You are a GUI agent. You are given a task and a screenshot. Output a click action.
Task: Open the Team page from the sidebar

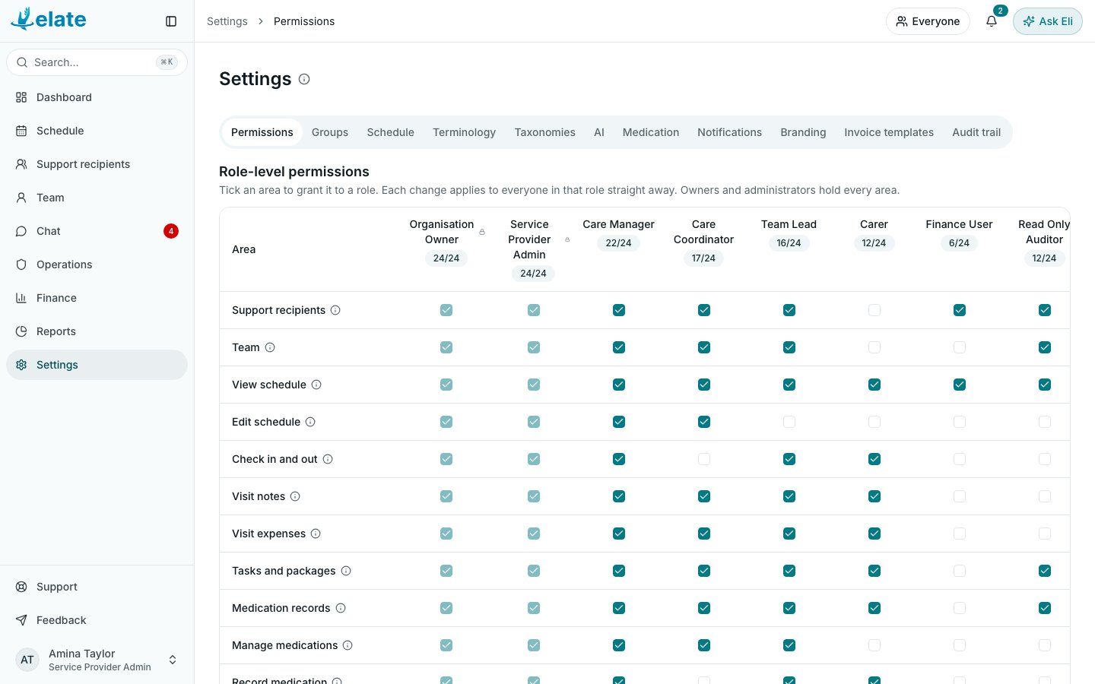[97, 198]
